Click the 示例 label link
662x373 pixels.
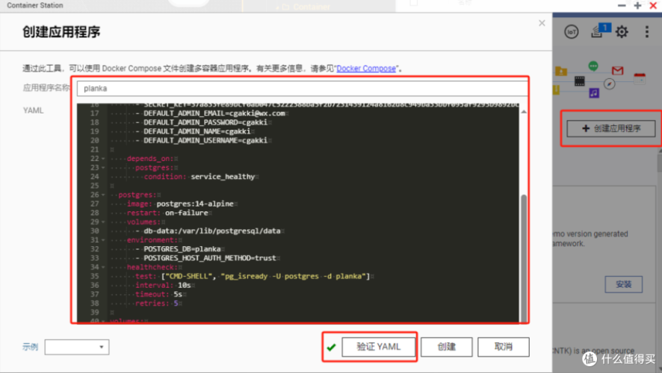(x=30, y=347)
